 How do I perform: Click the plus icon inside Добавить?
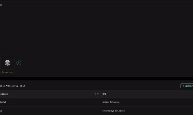click(183, 86)
